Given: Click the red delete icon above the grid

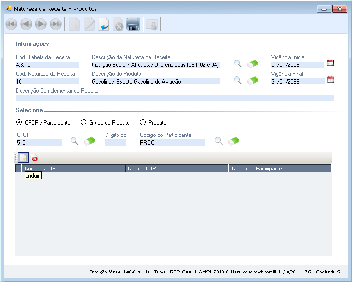Looking at the screenshot, I should click(x=35, y=158).
